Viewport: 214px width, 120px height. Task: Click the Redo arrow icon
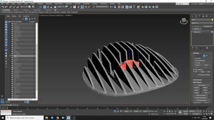pyautogui.click(x=6, y=7)
